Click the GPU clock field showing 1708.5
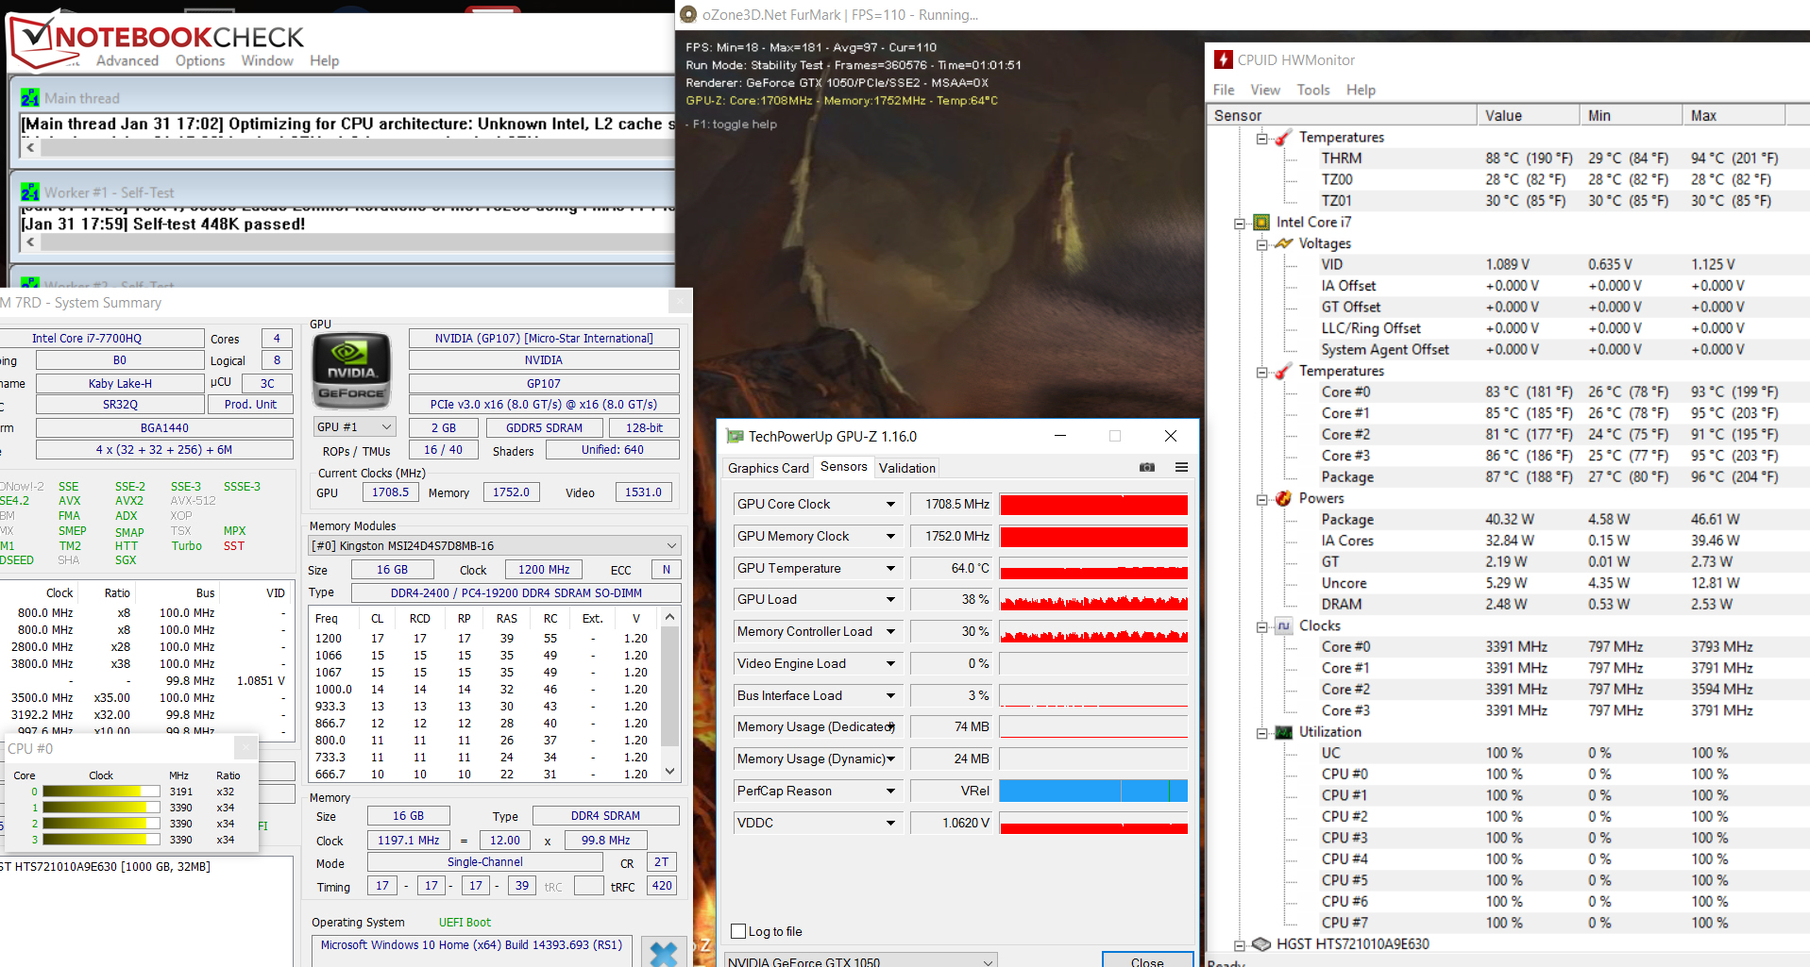 point(390,492)
